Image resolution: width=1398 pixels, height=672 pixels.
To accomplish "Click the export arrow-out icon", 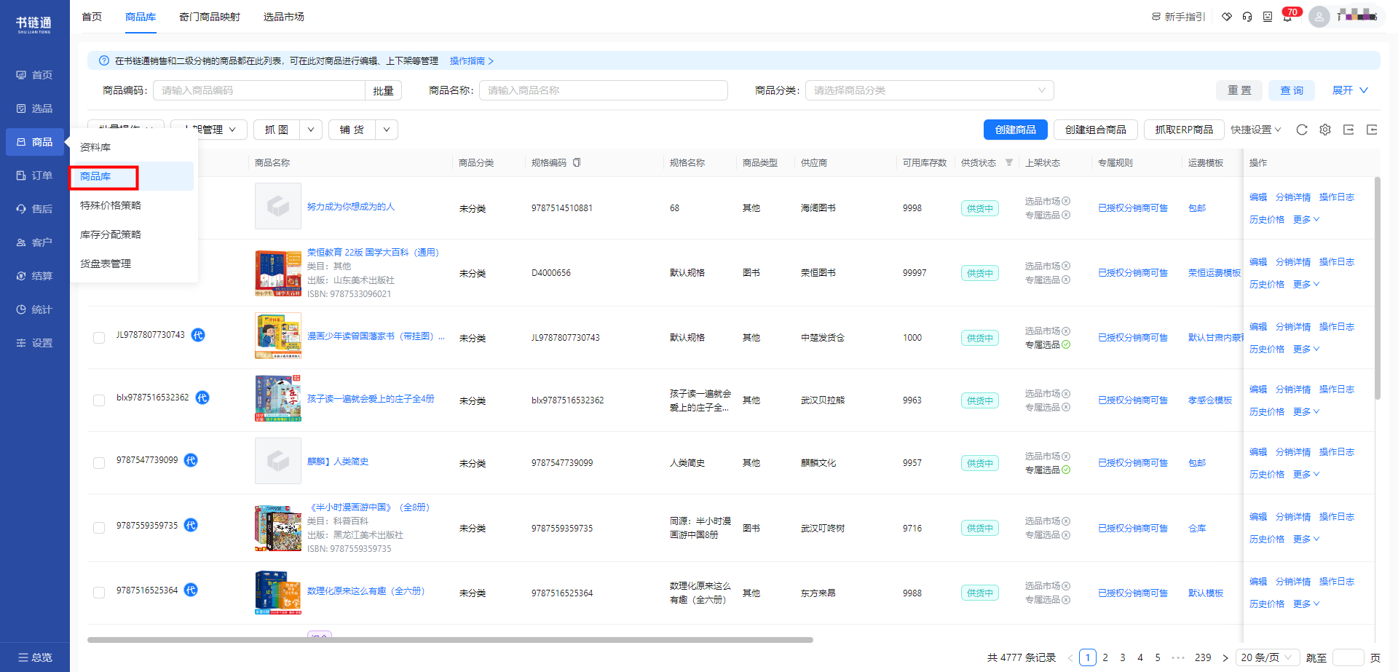I will pyautogui.click(x=1348, y=130).
